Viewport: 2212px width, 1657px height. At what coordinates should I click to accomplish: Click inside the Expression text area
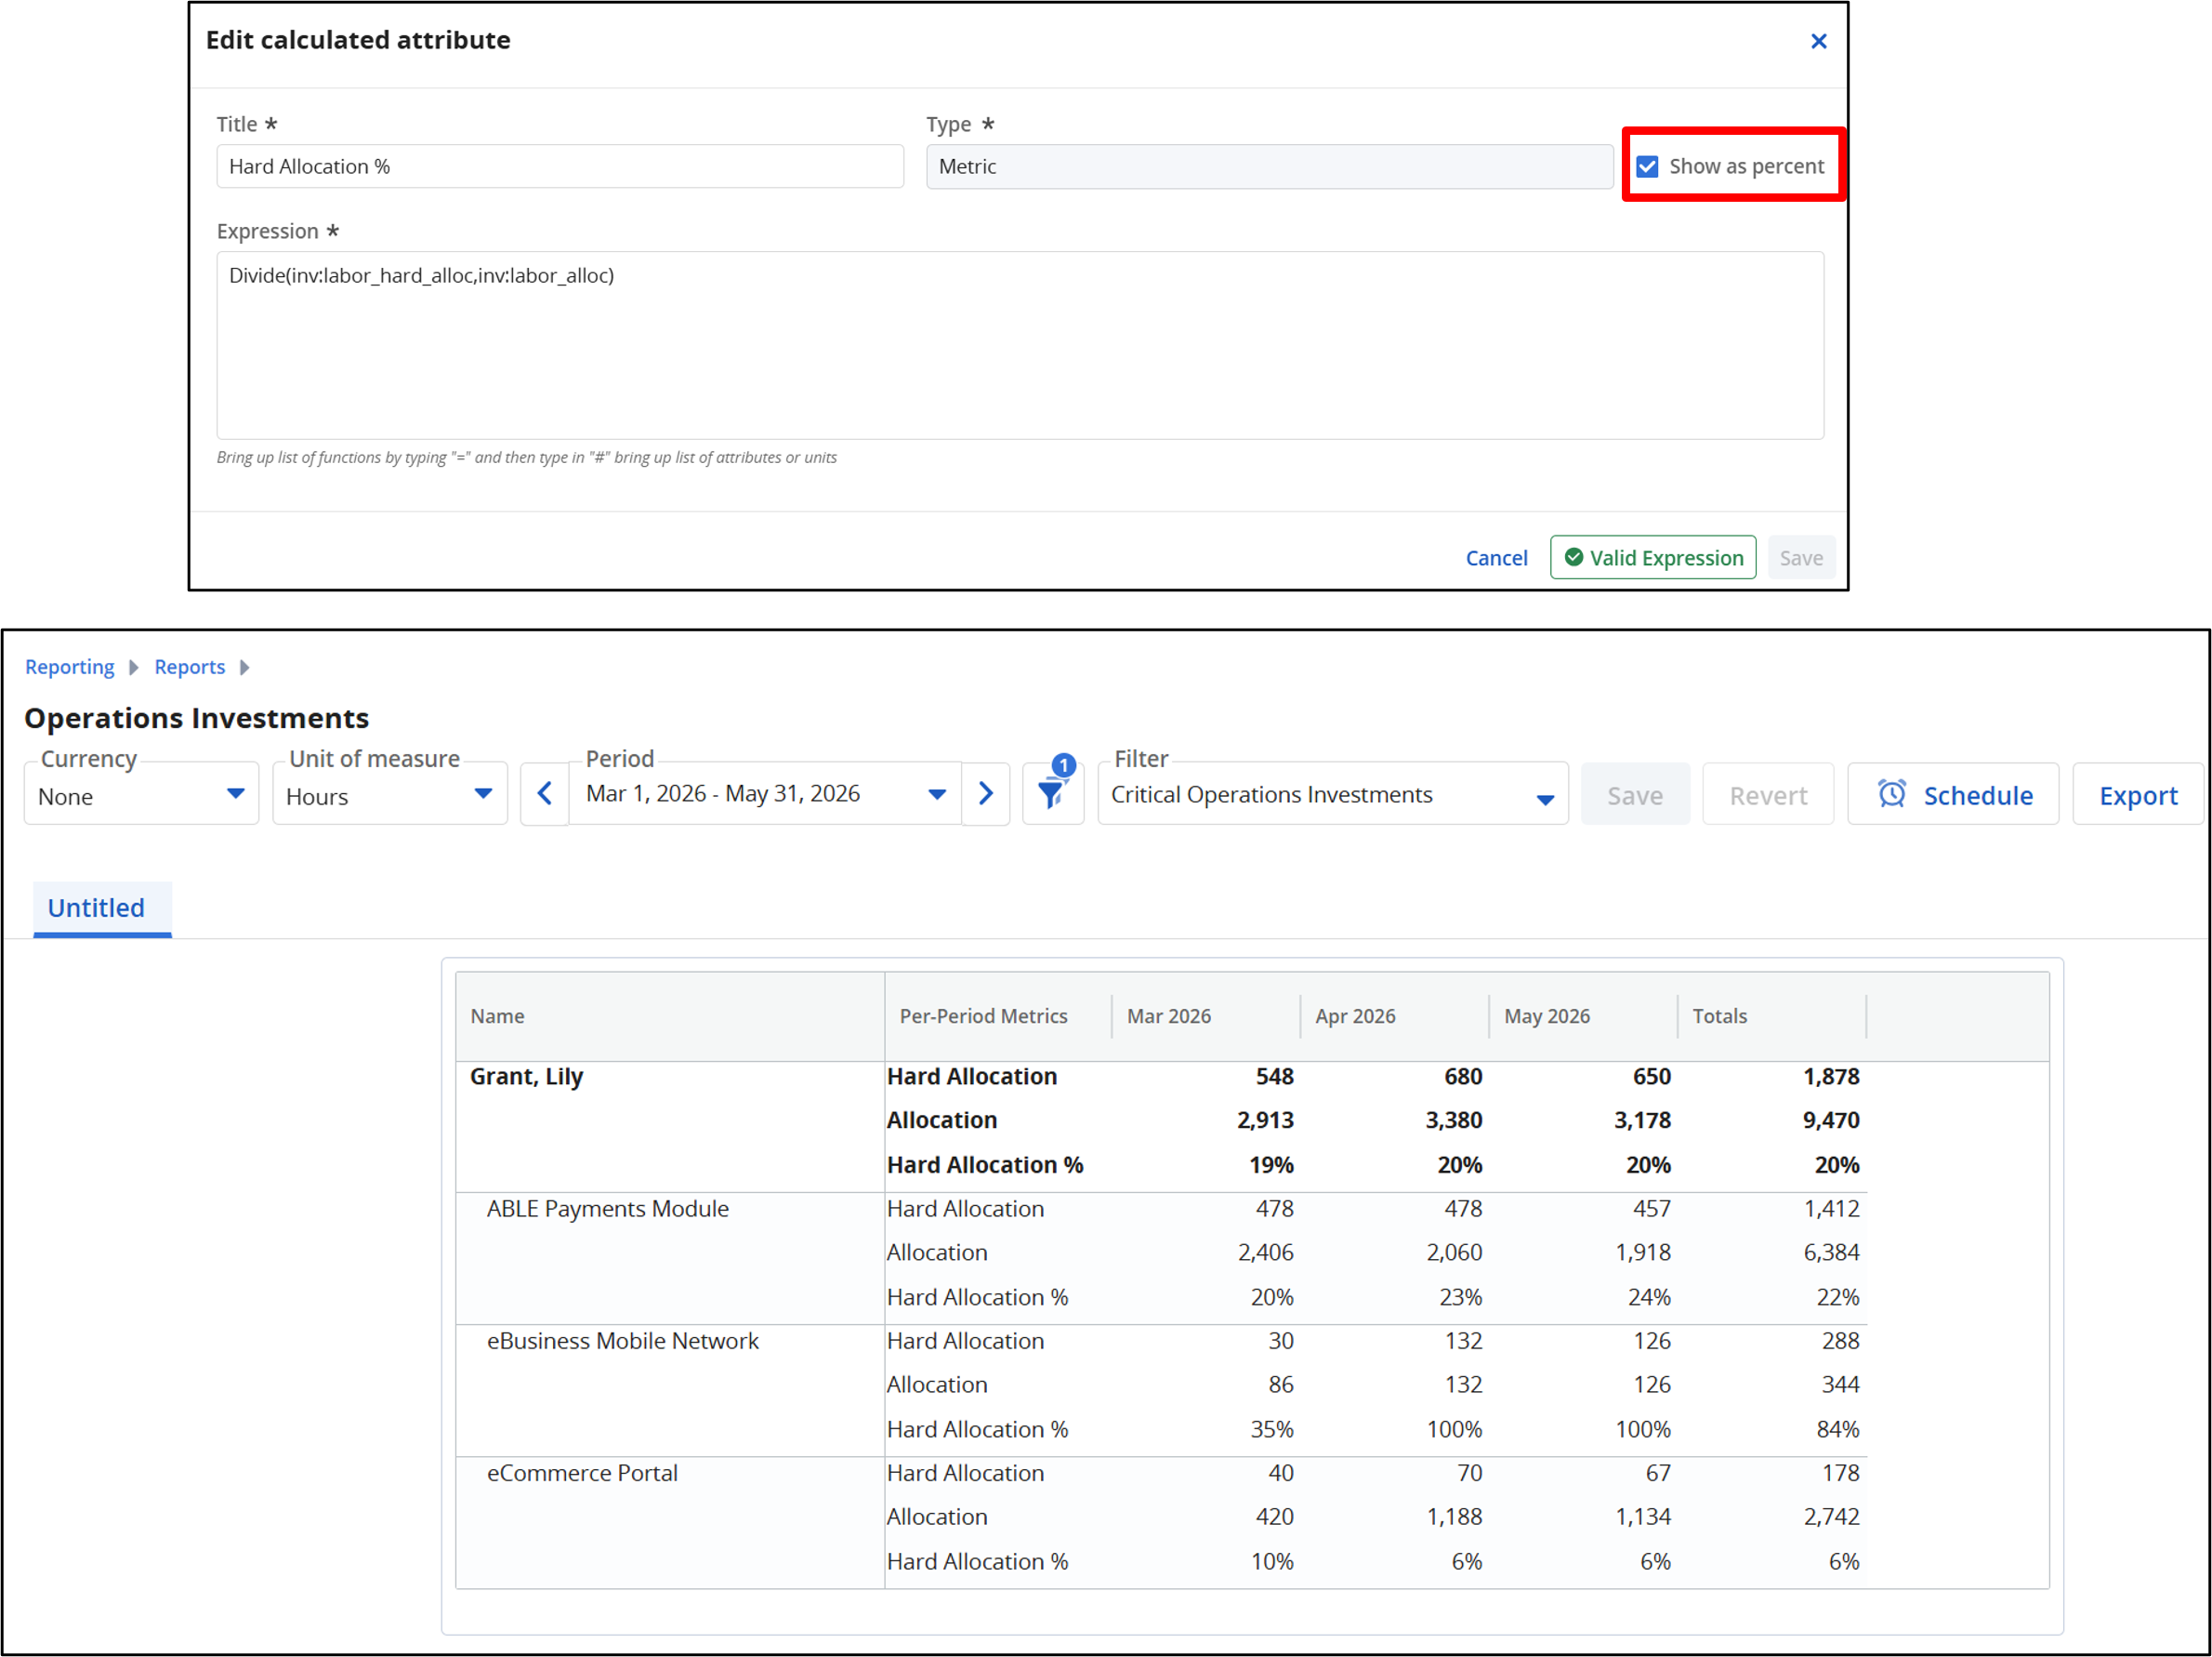pos(1020,345)
